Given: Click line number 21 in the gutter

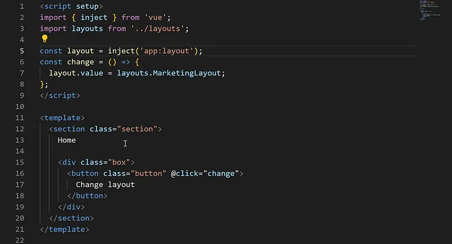Looking at the screenshot, I should [x=19, y=230].
